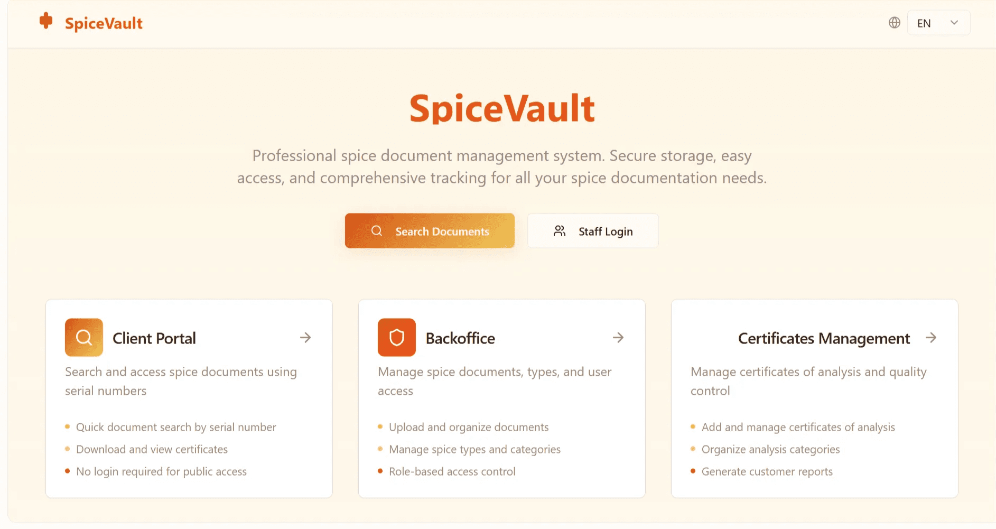Click the arrow icon on Backoffice card
Screen dimensions: 996x529
618,337
